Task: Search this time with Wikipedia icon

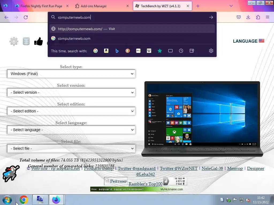Action: tap(149, 51)
